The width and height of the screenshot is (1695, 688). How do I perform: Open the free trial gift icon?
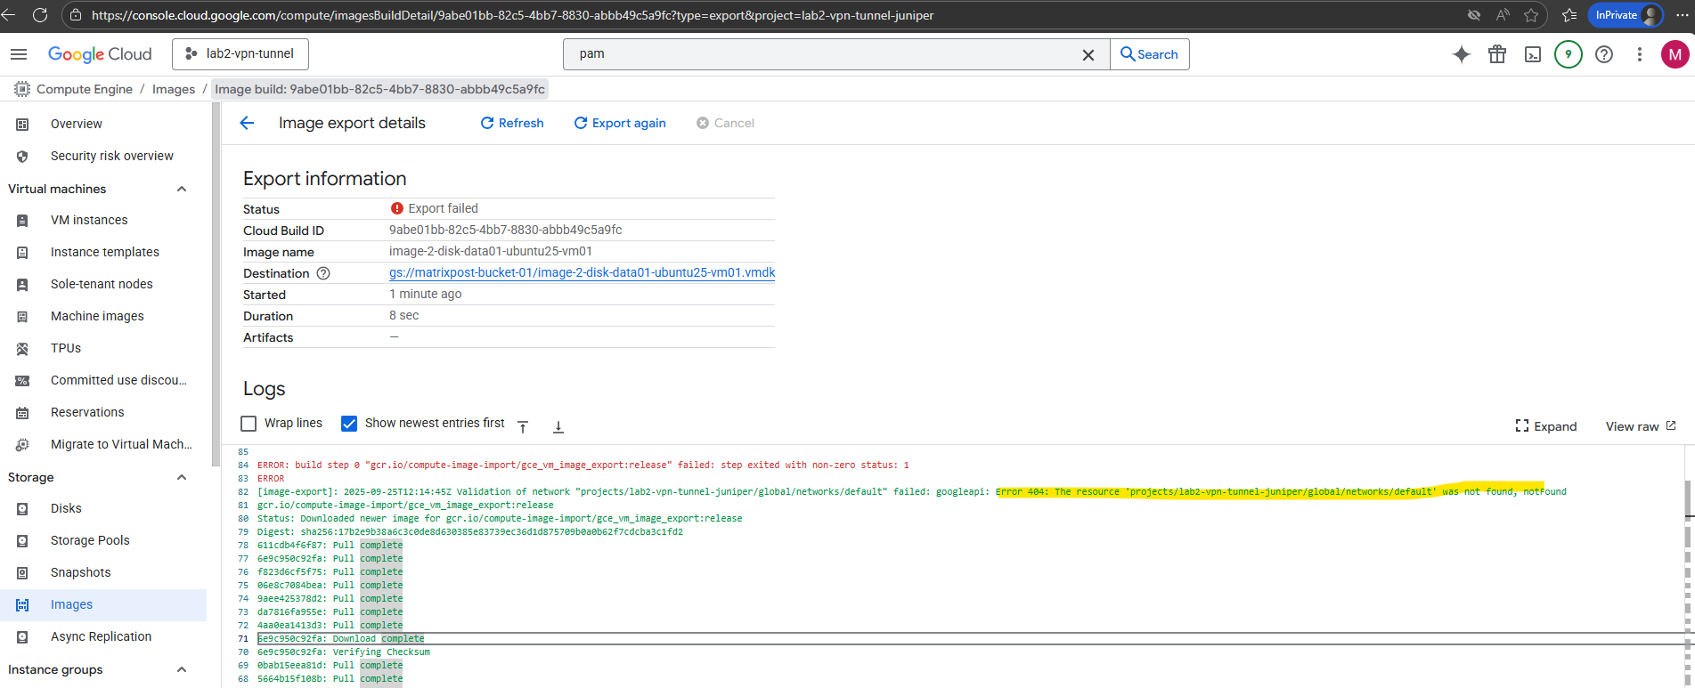point(1497,54)
